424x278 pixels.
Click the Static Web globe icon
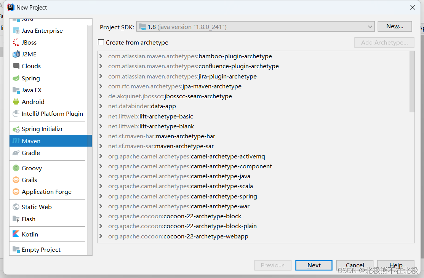[16, 207]
